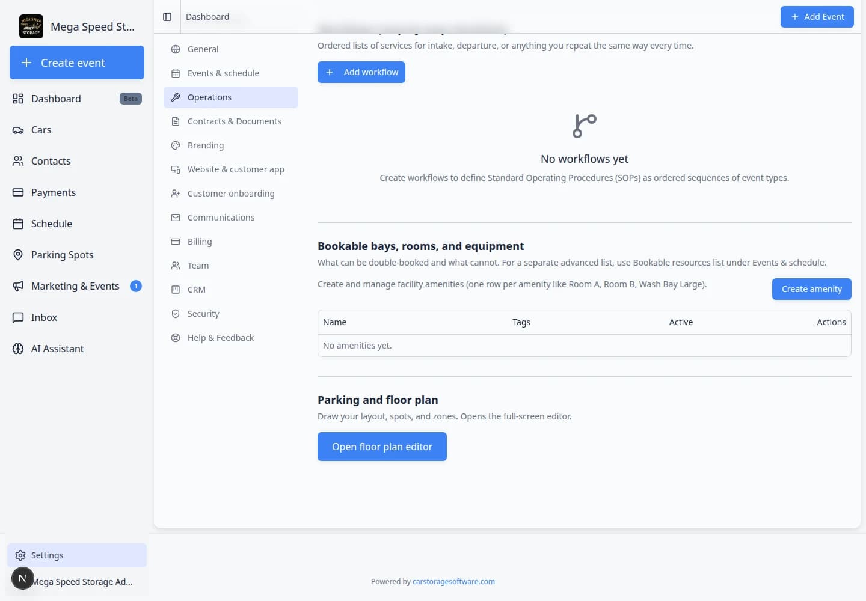
Task: Go to Branding settings
Action: pyautogui.click(x=231, y=145)
